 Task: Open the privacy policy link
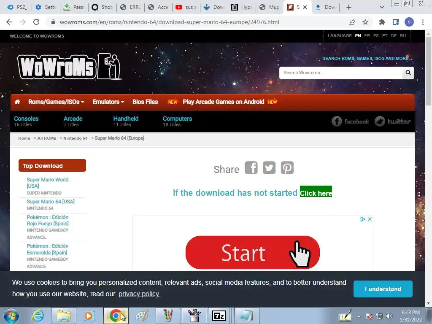(139, 294)
